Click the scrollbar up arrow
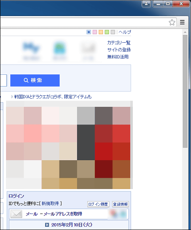 [x=185, y=32]
